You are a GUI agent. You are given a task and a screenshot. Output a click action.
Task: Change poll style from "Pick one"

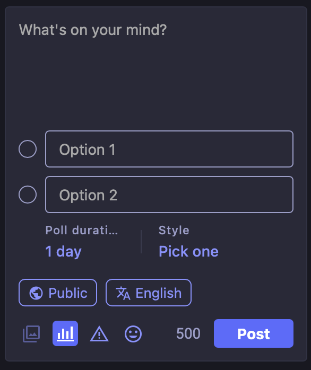click(x=188, y=251)
